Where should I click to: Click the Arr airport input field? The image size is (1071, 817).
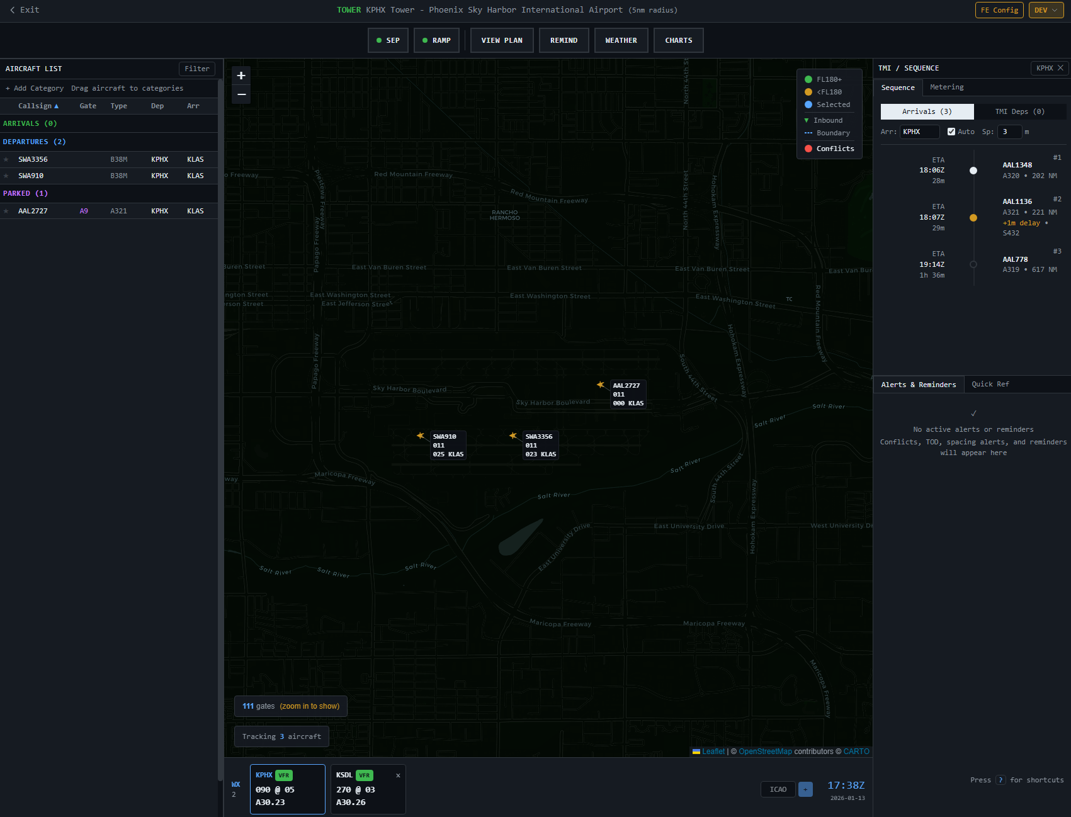919,132
